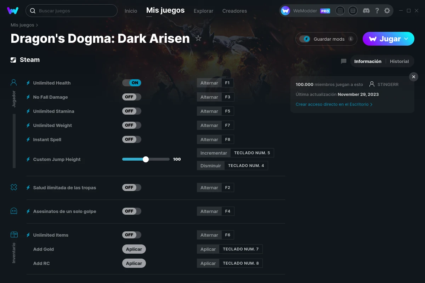Open the STiNGERR creator link
The image size is (425, 283).
click(x=388, y=85)
